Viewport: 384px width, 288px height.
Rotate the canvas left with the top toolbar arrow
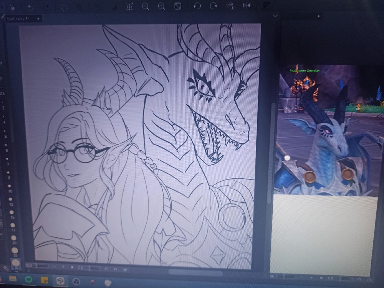pyautogui.click(x=197, y=6)
